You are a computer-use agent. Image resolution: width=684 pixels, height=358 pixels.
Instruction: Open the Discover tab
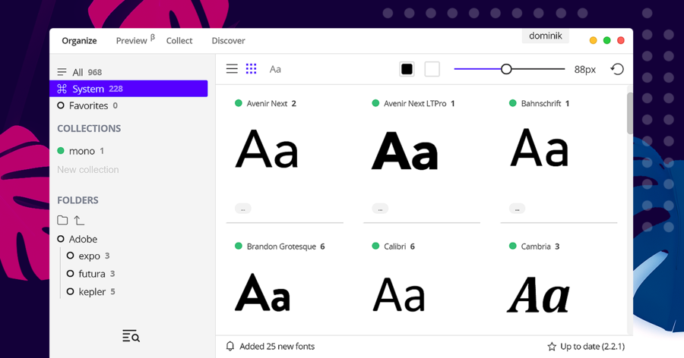point(228,40)
